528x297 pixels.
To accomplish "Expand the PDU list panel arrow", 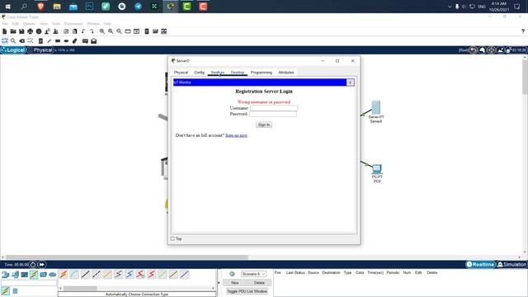I will [219, 282].
